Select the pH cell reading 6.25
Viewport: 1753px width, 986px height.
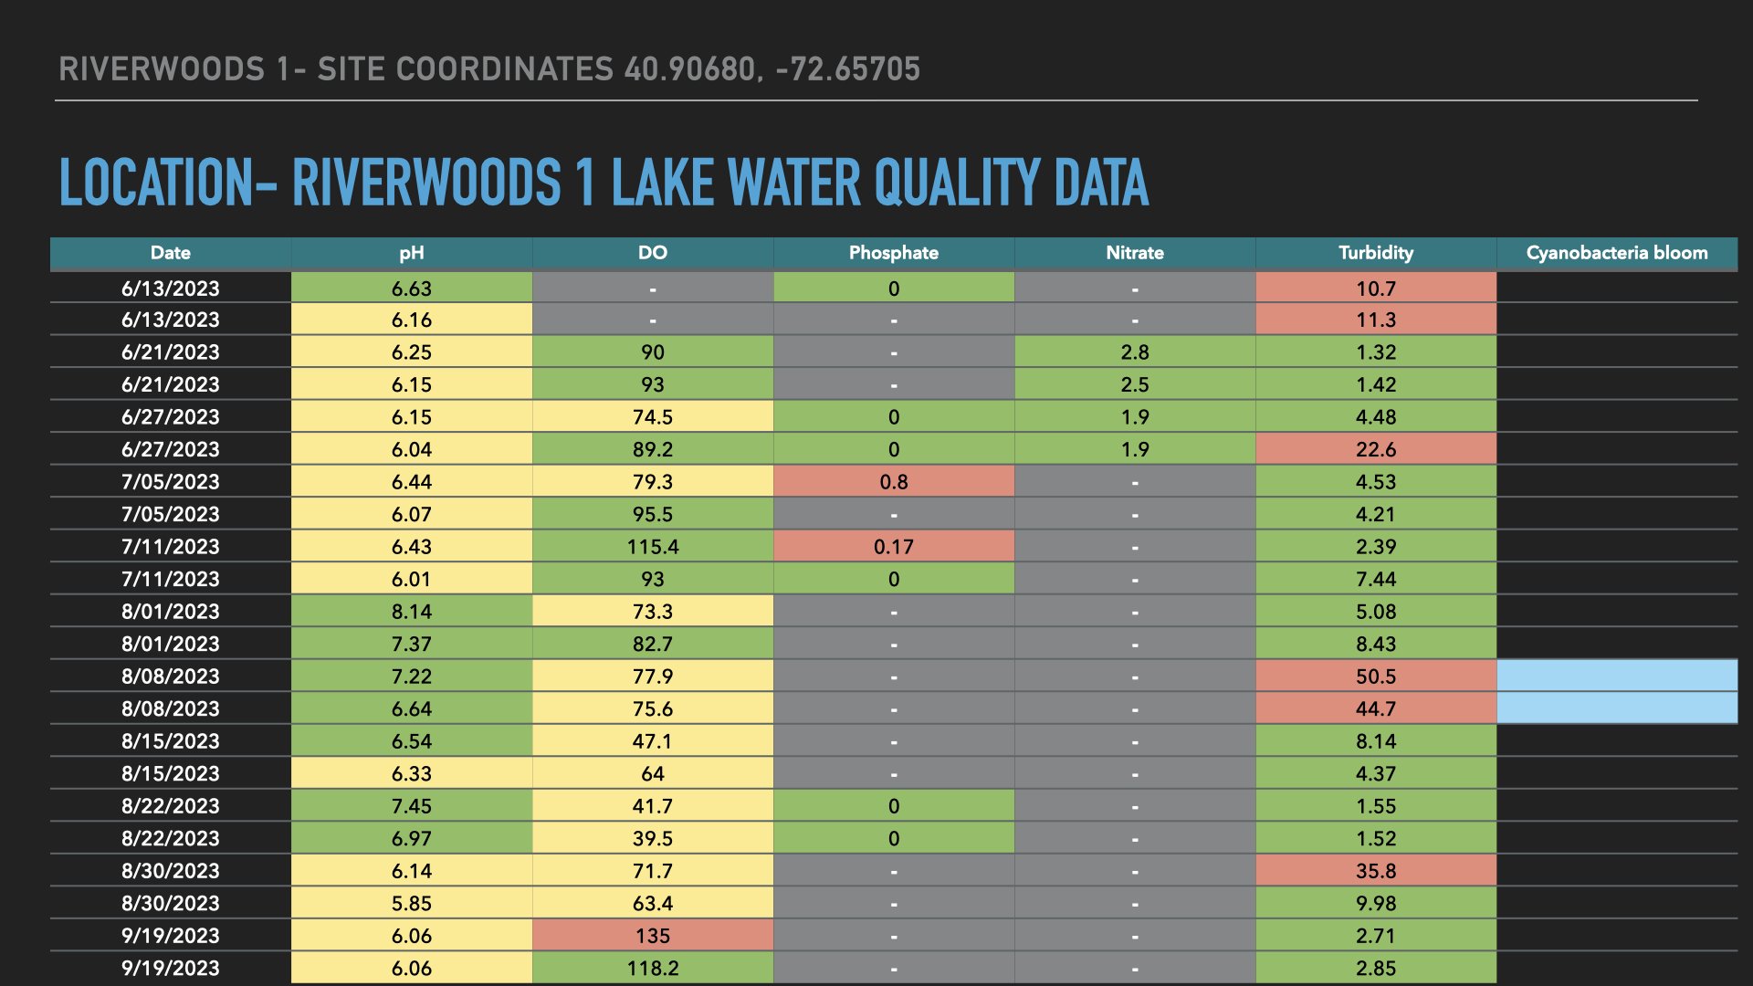[x=412, y=351]
